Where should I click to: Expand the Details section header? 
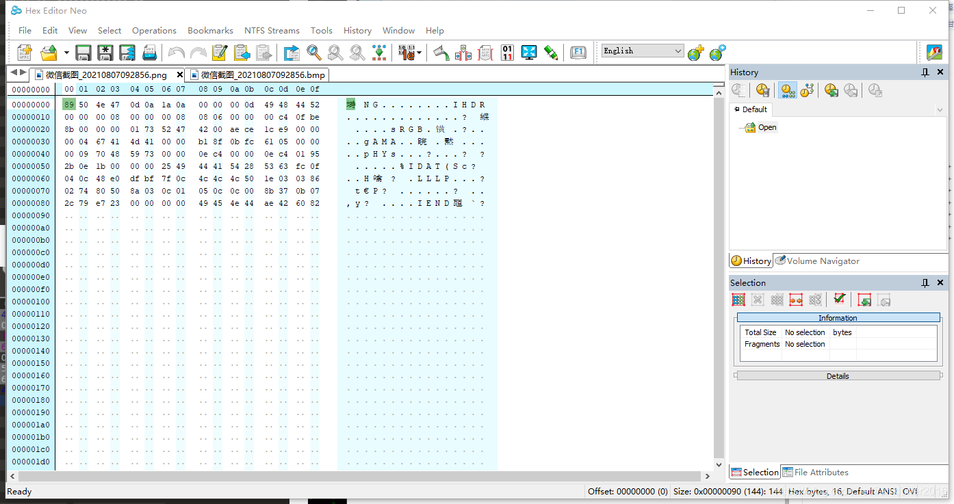click(x=838, y=376)
